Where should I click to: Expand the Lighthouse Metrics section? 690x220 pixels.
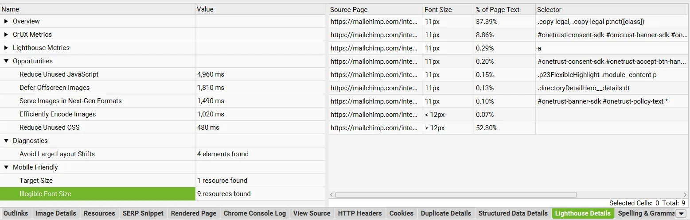click(6, 48)
